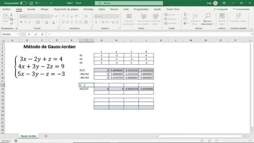
Task: Open the font color dropdown arrow
Action: [x=57, y=22]
